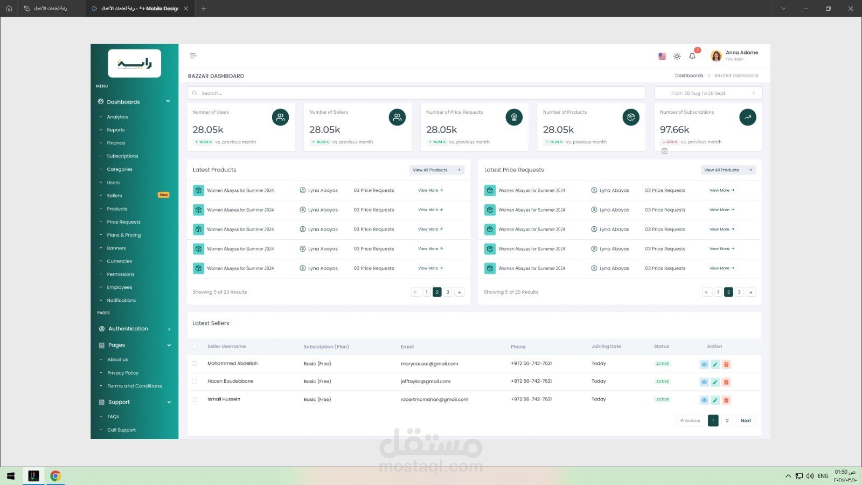Image resolution: width=862 pixels, height=485 pixels.
Task: Go to page 1 of Latest Price Requests
Action: [x=718, y=292]
